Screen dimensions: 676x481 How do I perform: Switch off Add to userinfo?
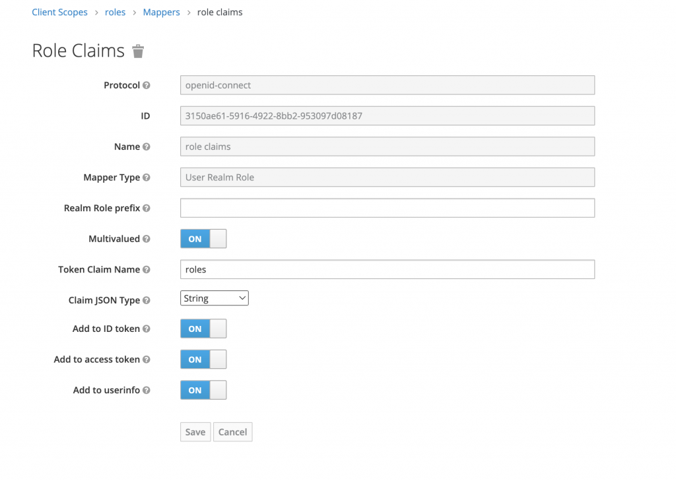(203, 390)
